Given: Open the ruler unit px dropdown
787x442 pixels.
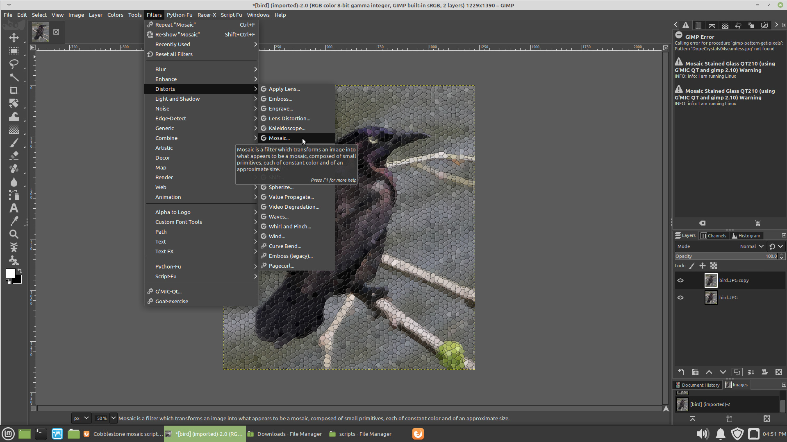Looking at the screenshot, I should point(81,418).
